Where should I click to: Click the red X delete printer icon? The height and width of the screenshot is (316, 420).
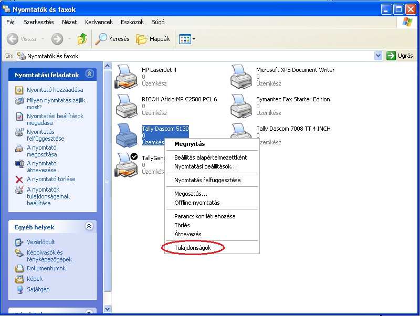point(19,180)
